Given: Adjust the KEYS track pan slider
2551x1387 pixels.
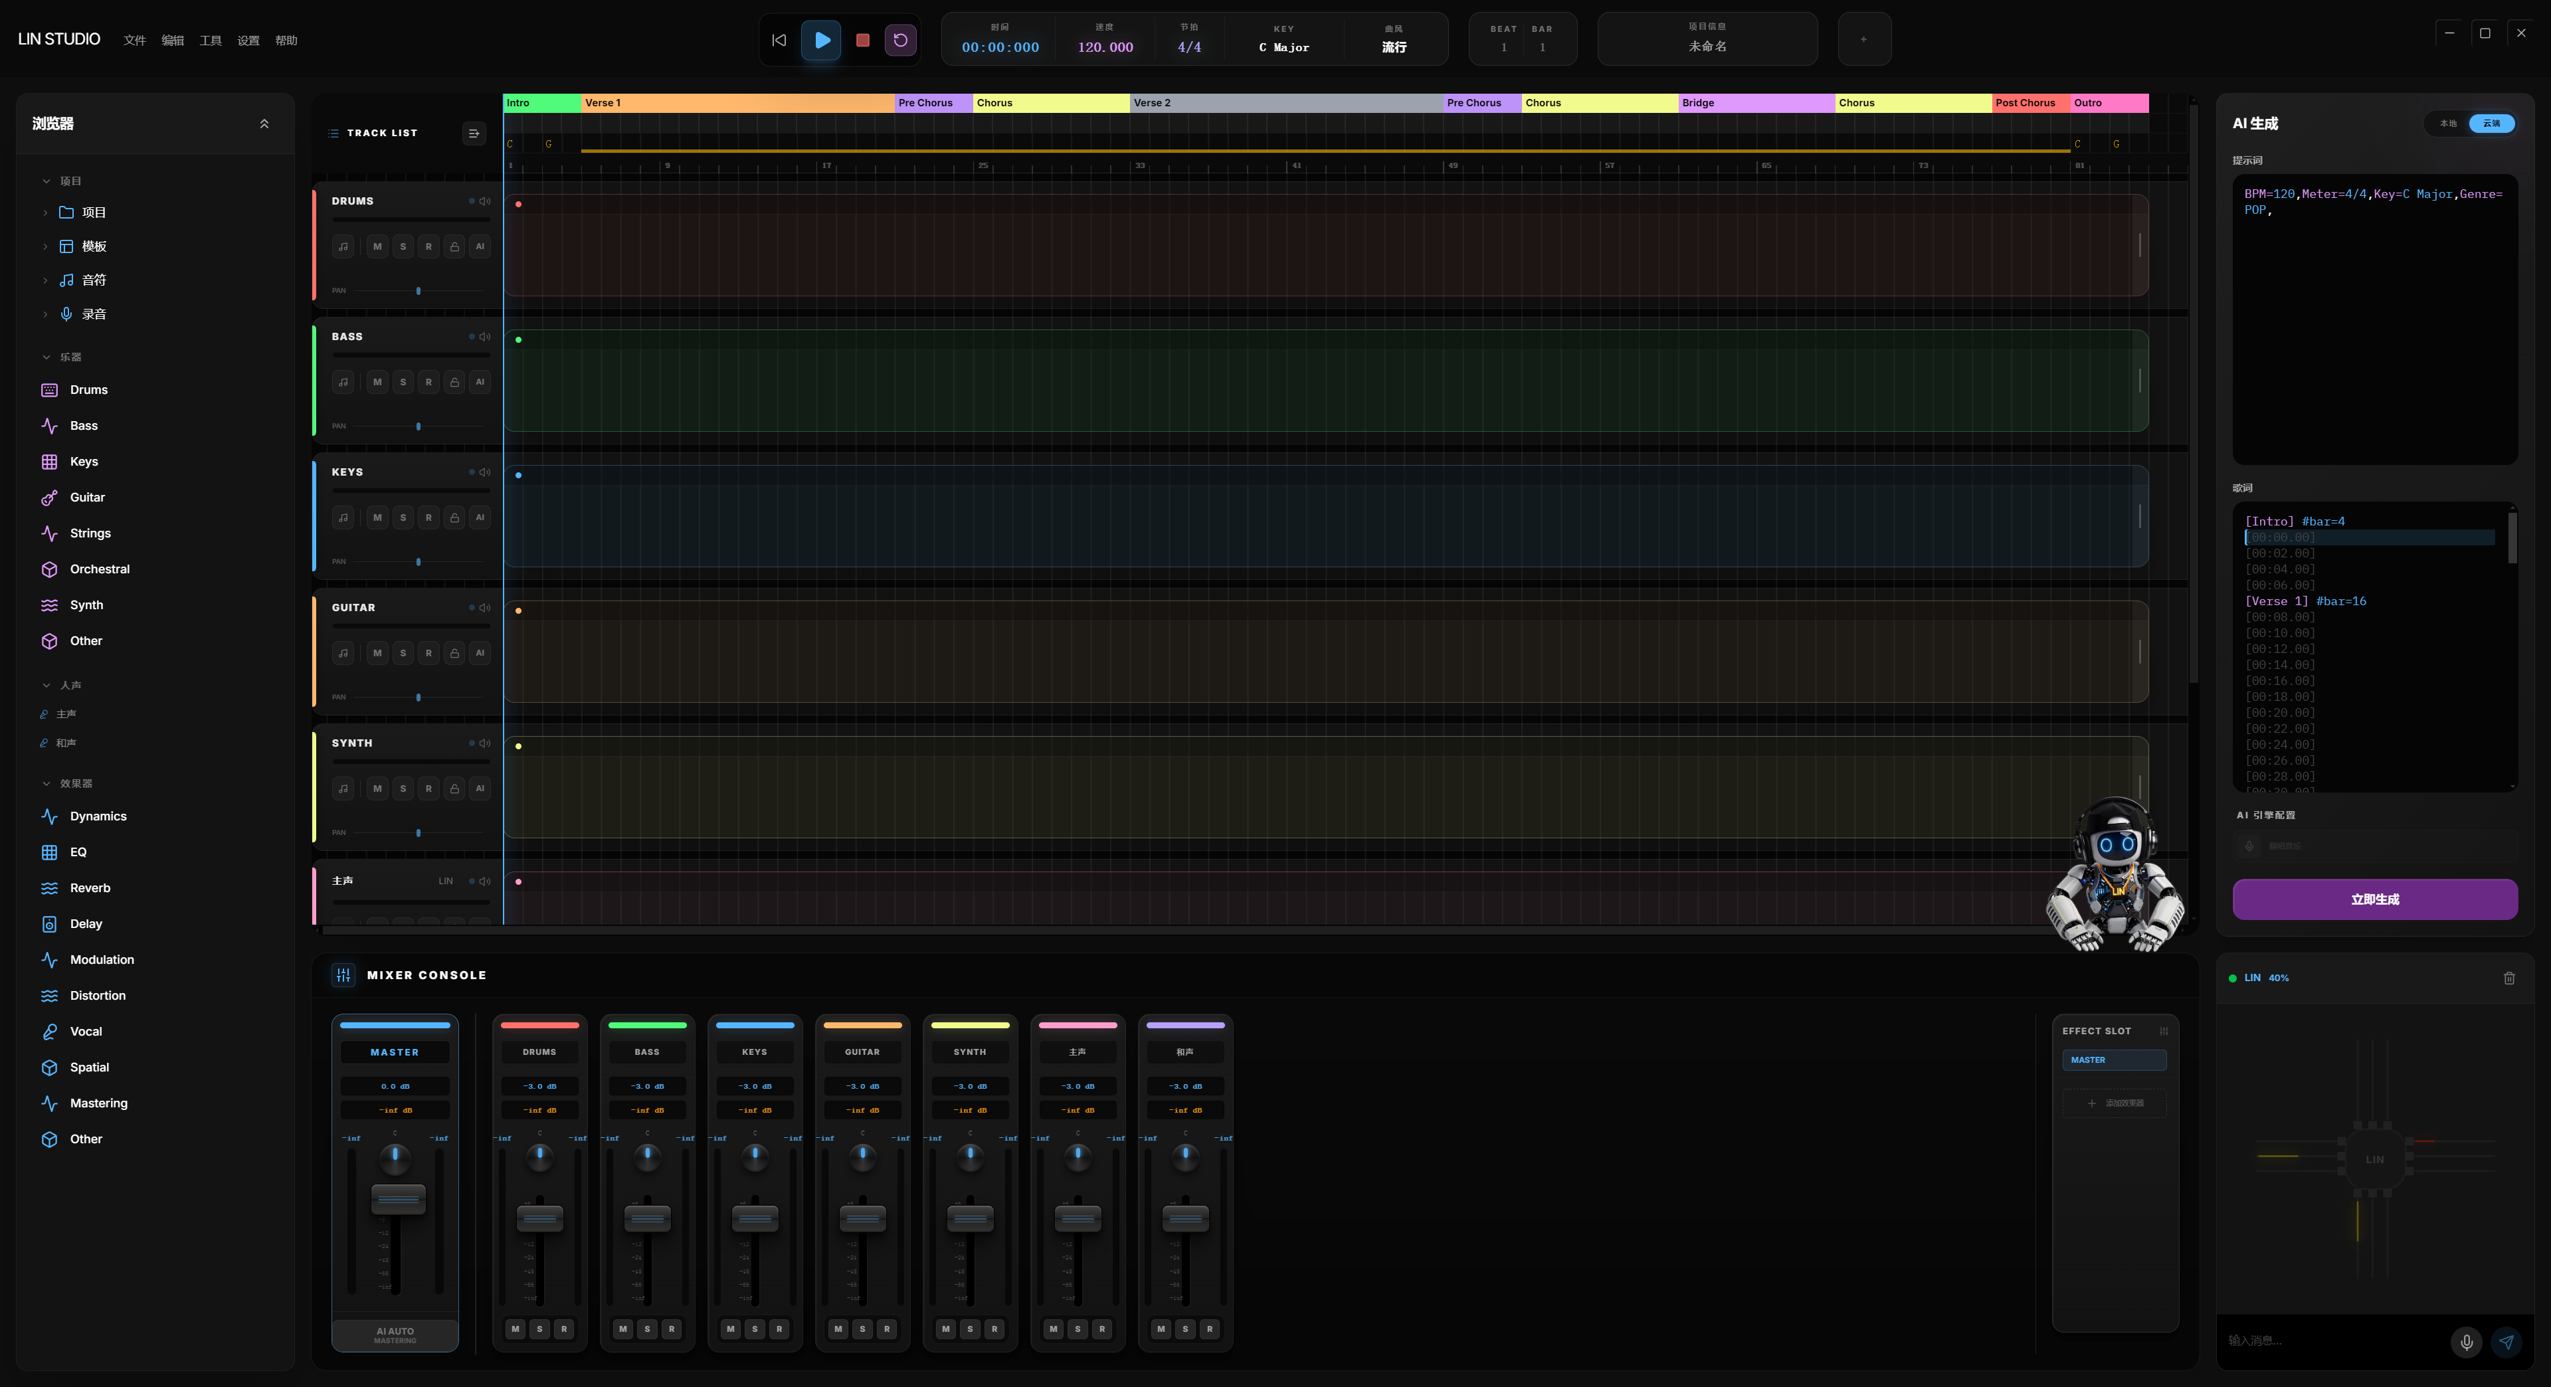Looking at the screenshot, I should tap(418, 563).
